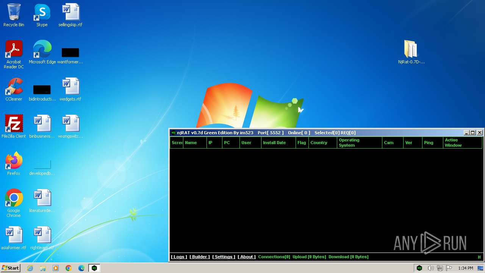Screen dimensions: 485x273
Task: Sort by the Cam column header
Action: pos(393,143)
